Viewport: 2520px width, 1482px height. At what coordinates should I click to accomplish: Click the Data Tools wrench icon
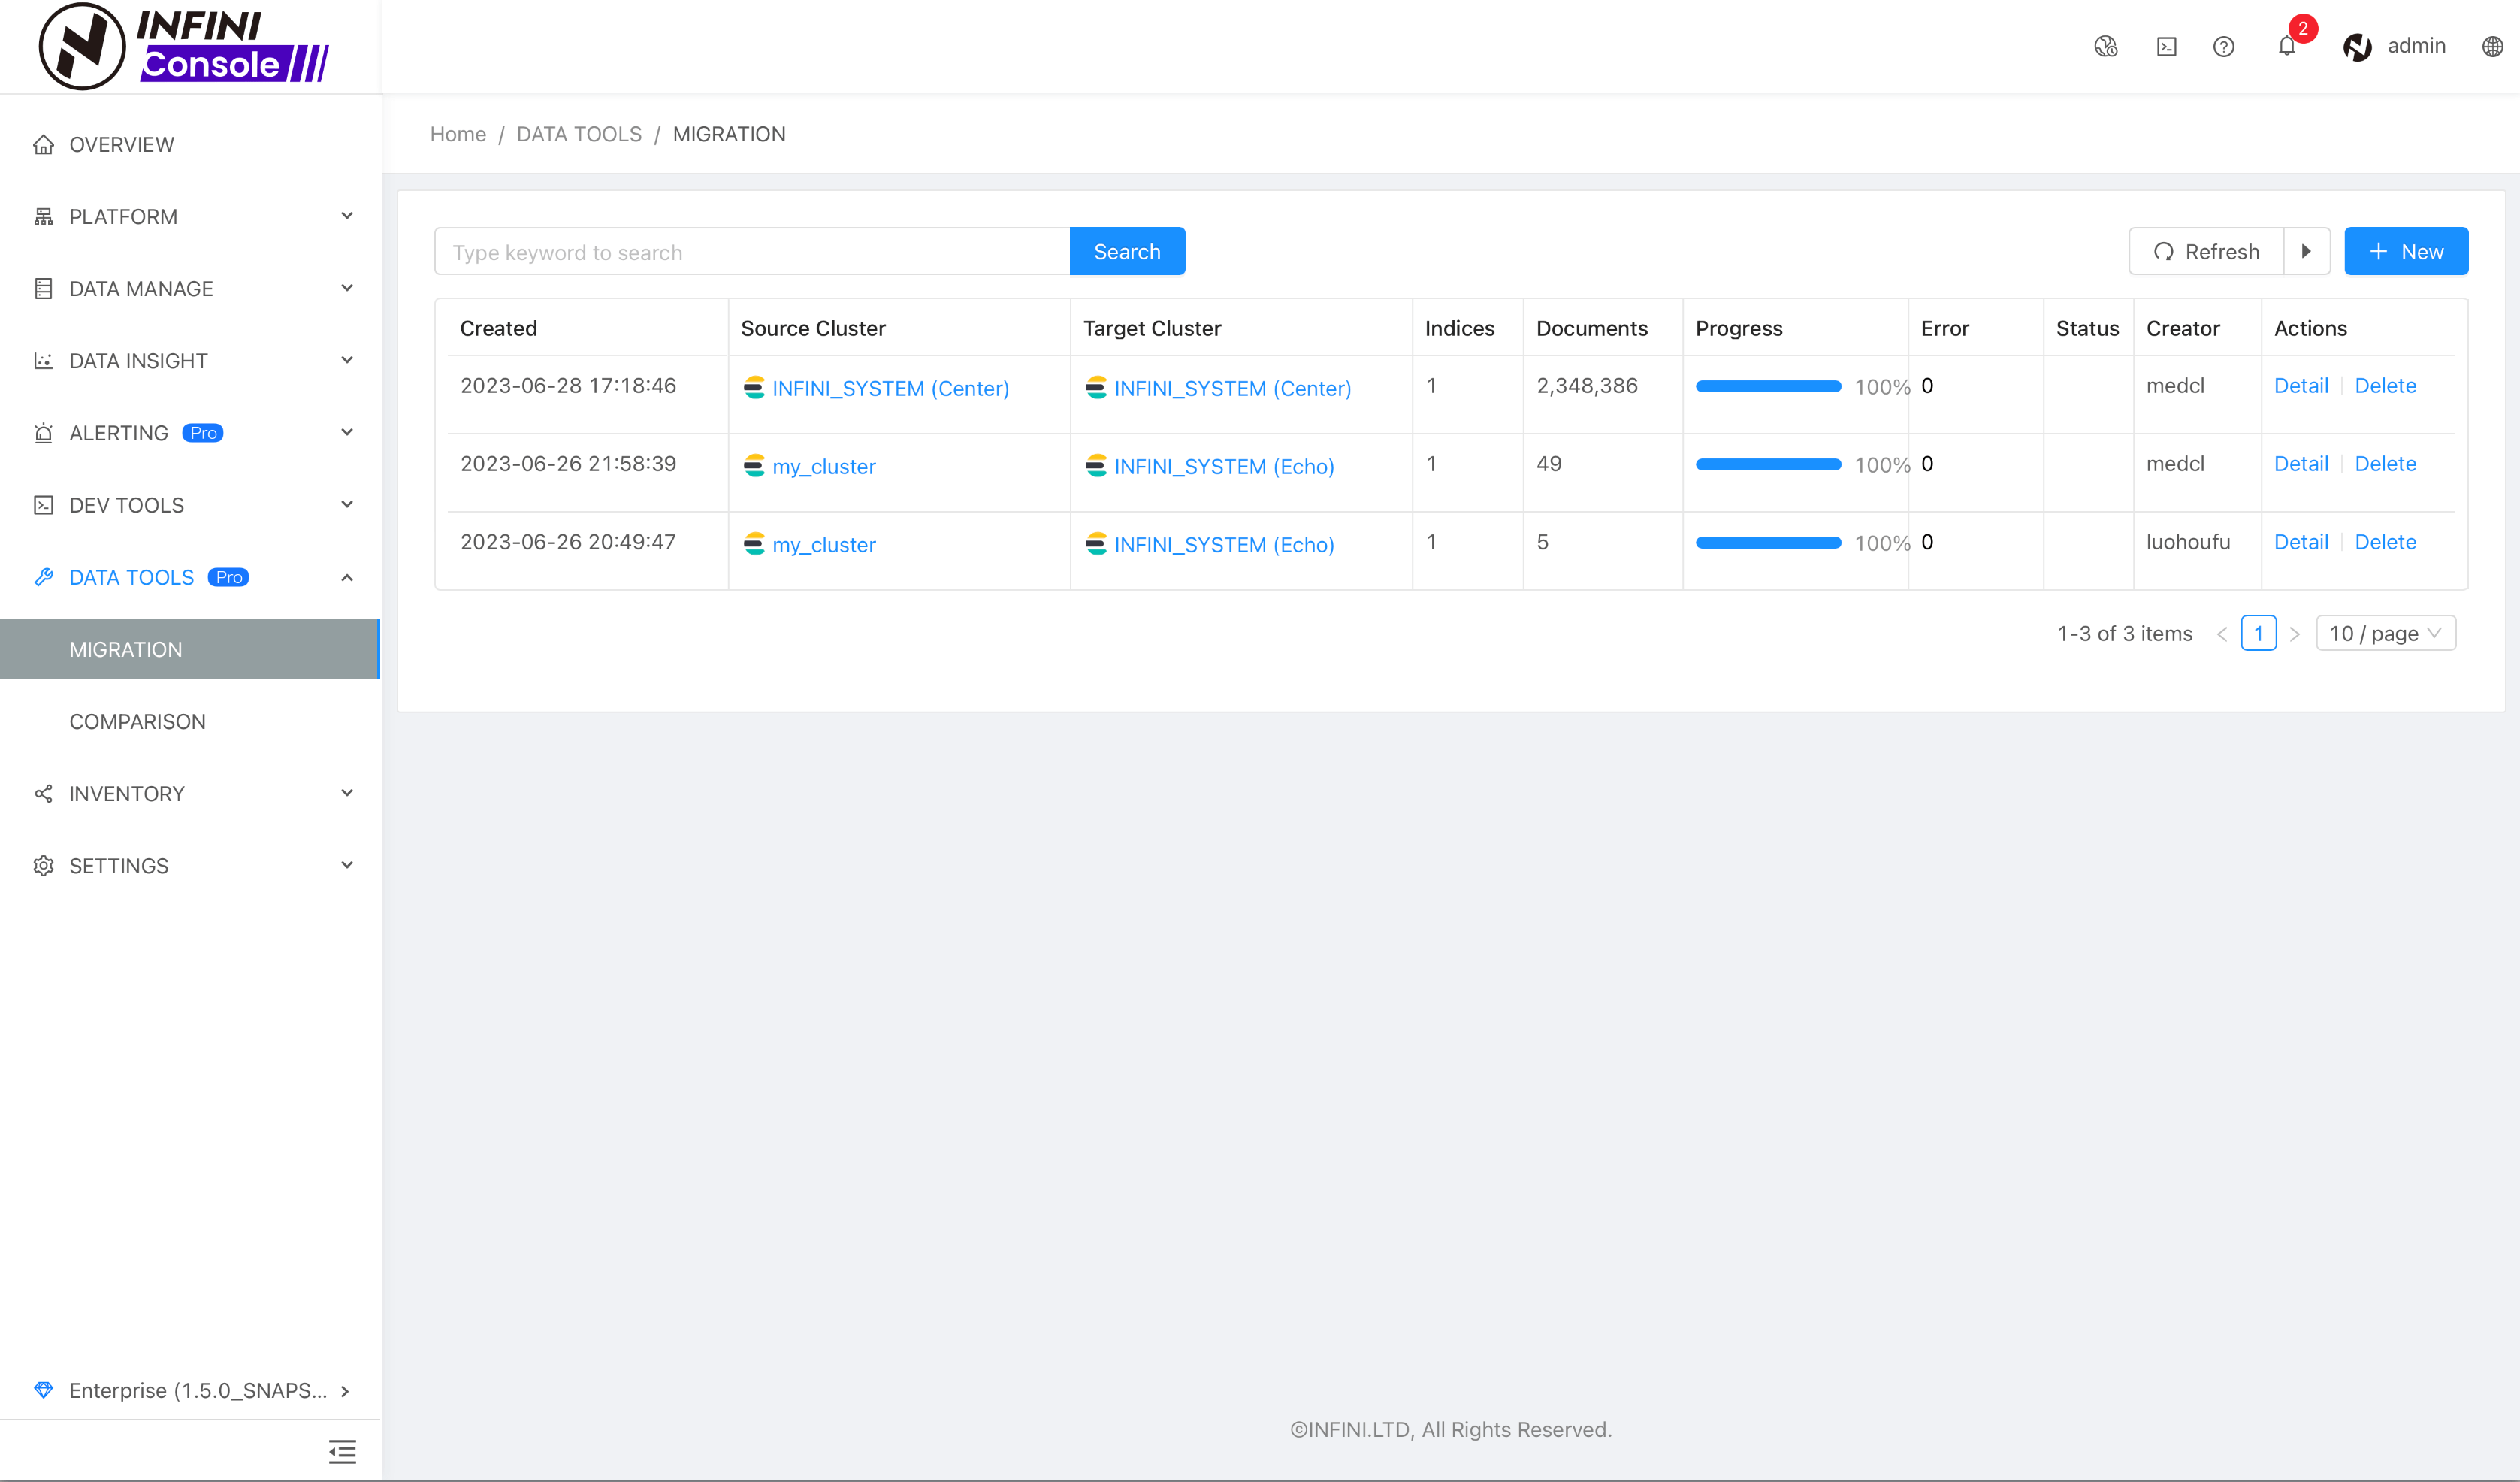coord(43,577)
